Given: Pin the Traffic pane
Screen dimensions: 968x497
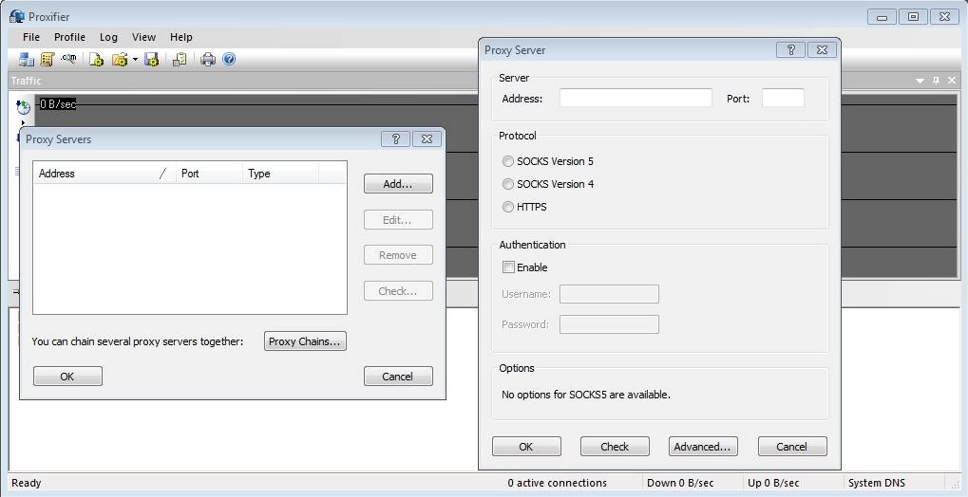Looking at the screenshot, I should (936, 81).
